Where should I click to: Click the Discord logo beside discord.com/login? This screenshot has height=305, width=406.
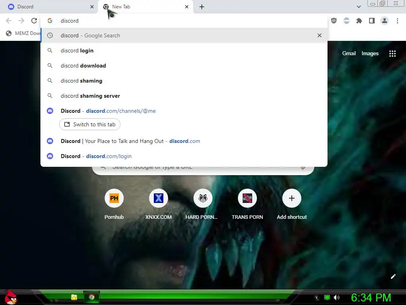(x=50, y=156)
